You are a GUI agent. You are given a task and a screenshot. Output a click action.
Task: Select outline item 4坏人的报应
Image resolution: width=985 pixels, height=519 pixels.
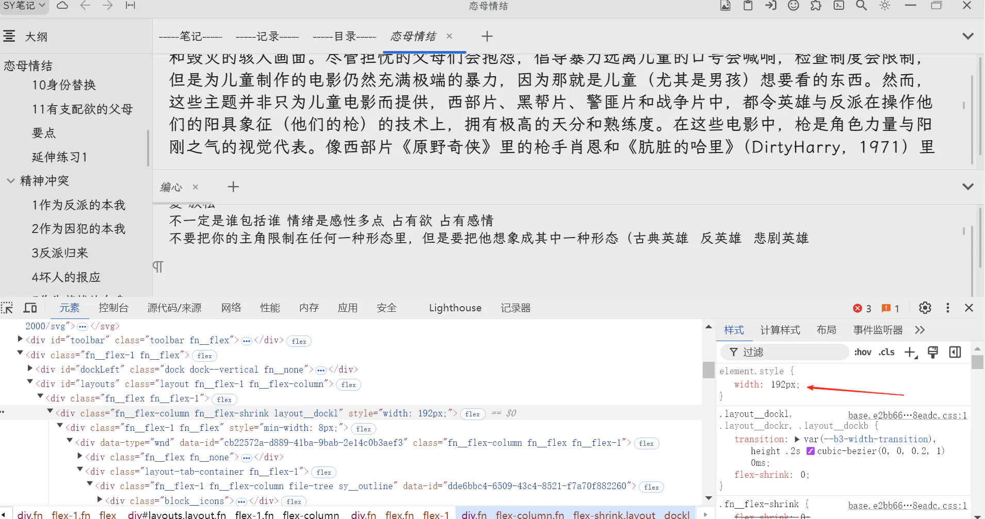[66, 277]
